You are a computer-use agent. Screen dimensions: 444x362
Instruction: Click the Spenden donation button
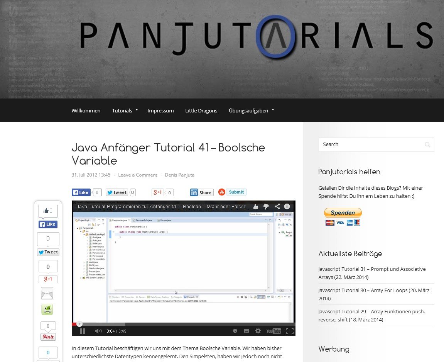click(343, 212)
